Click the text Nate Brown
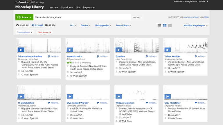The height and width of the screenshot is (125, 223). point(176,118)
